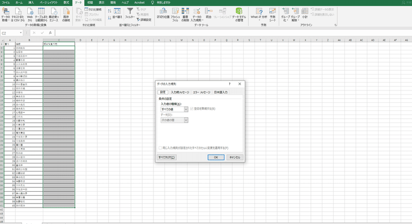
Task: Select column D header
Action: tap(80, 40)
